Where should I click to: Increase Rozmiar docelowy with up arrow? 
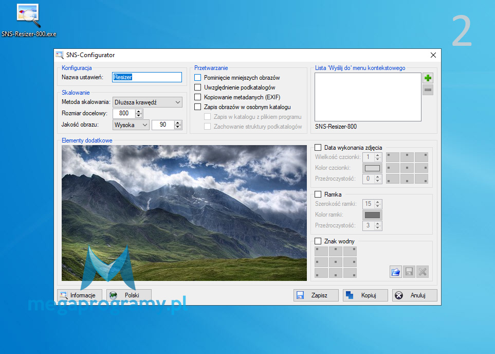[139, 111]
